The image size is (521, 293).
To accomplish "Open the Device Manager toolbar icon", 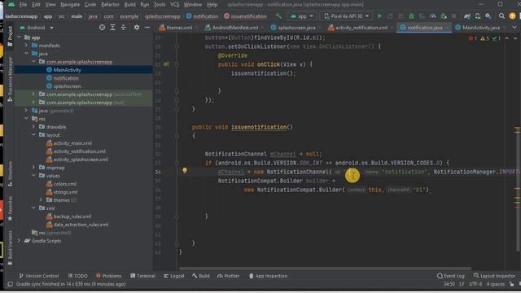I will click(478, 16).
